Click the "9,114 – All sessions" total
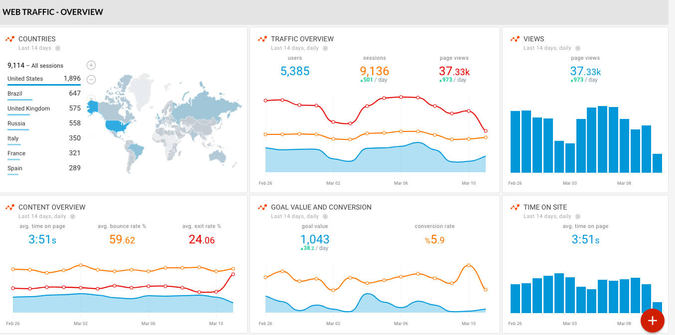The width and height of the screenshot is (675, 335). coord(35,65)
